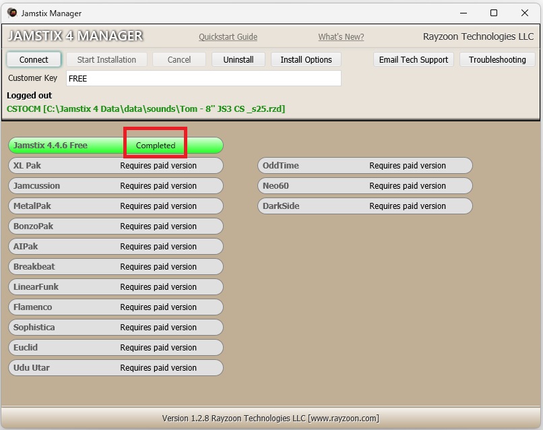Select the OddTime package row
Viewport: 543px width, 430px height.
point(364,166)
